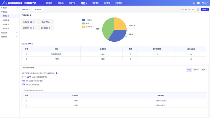The width and height of the screenshot is (210, 118).
Task: Close the 智能日报 tab
Action: coord(30,9)
